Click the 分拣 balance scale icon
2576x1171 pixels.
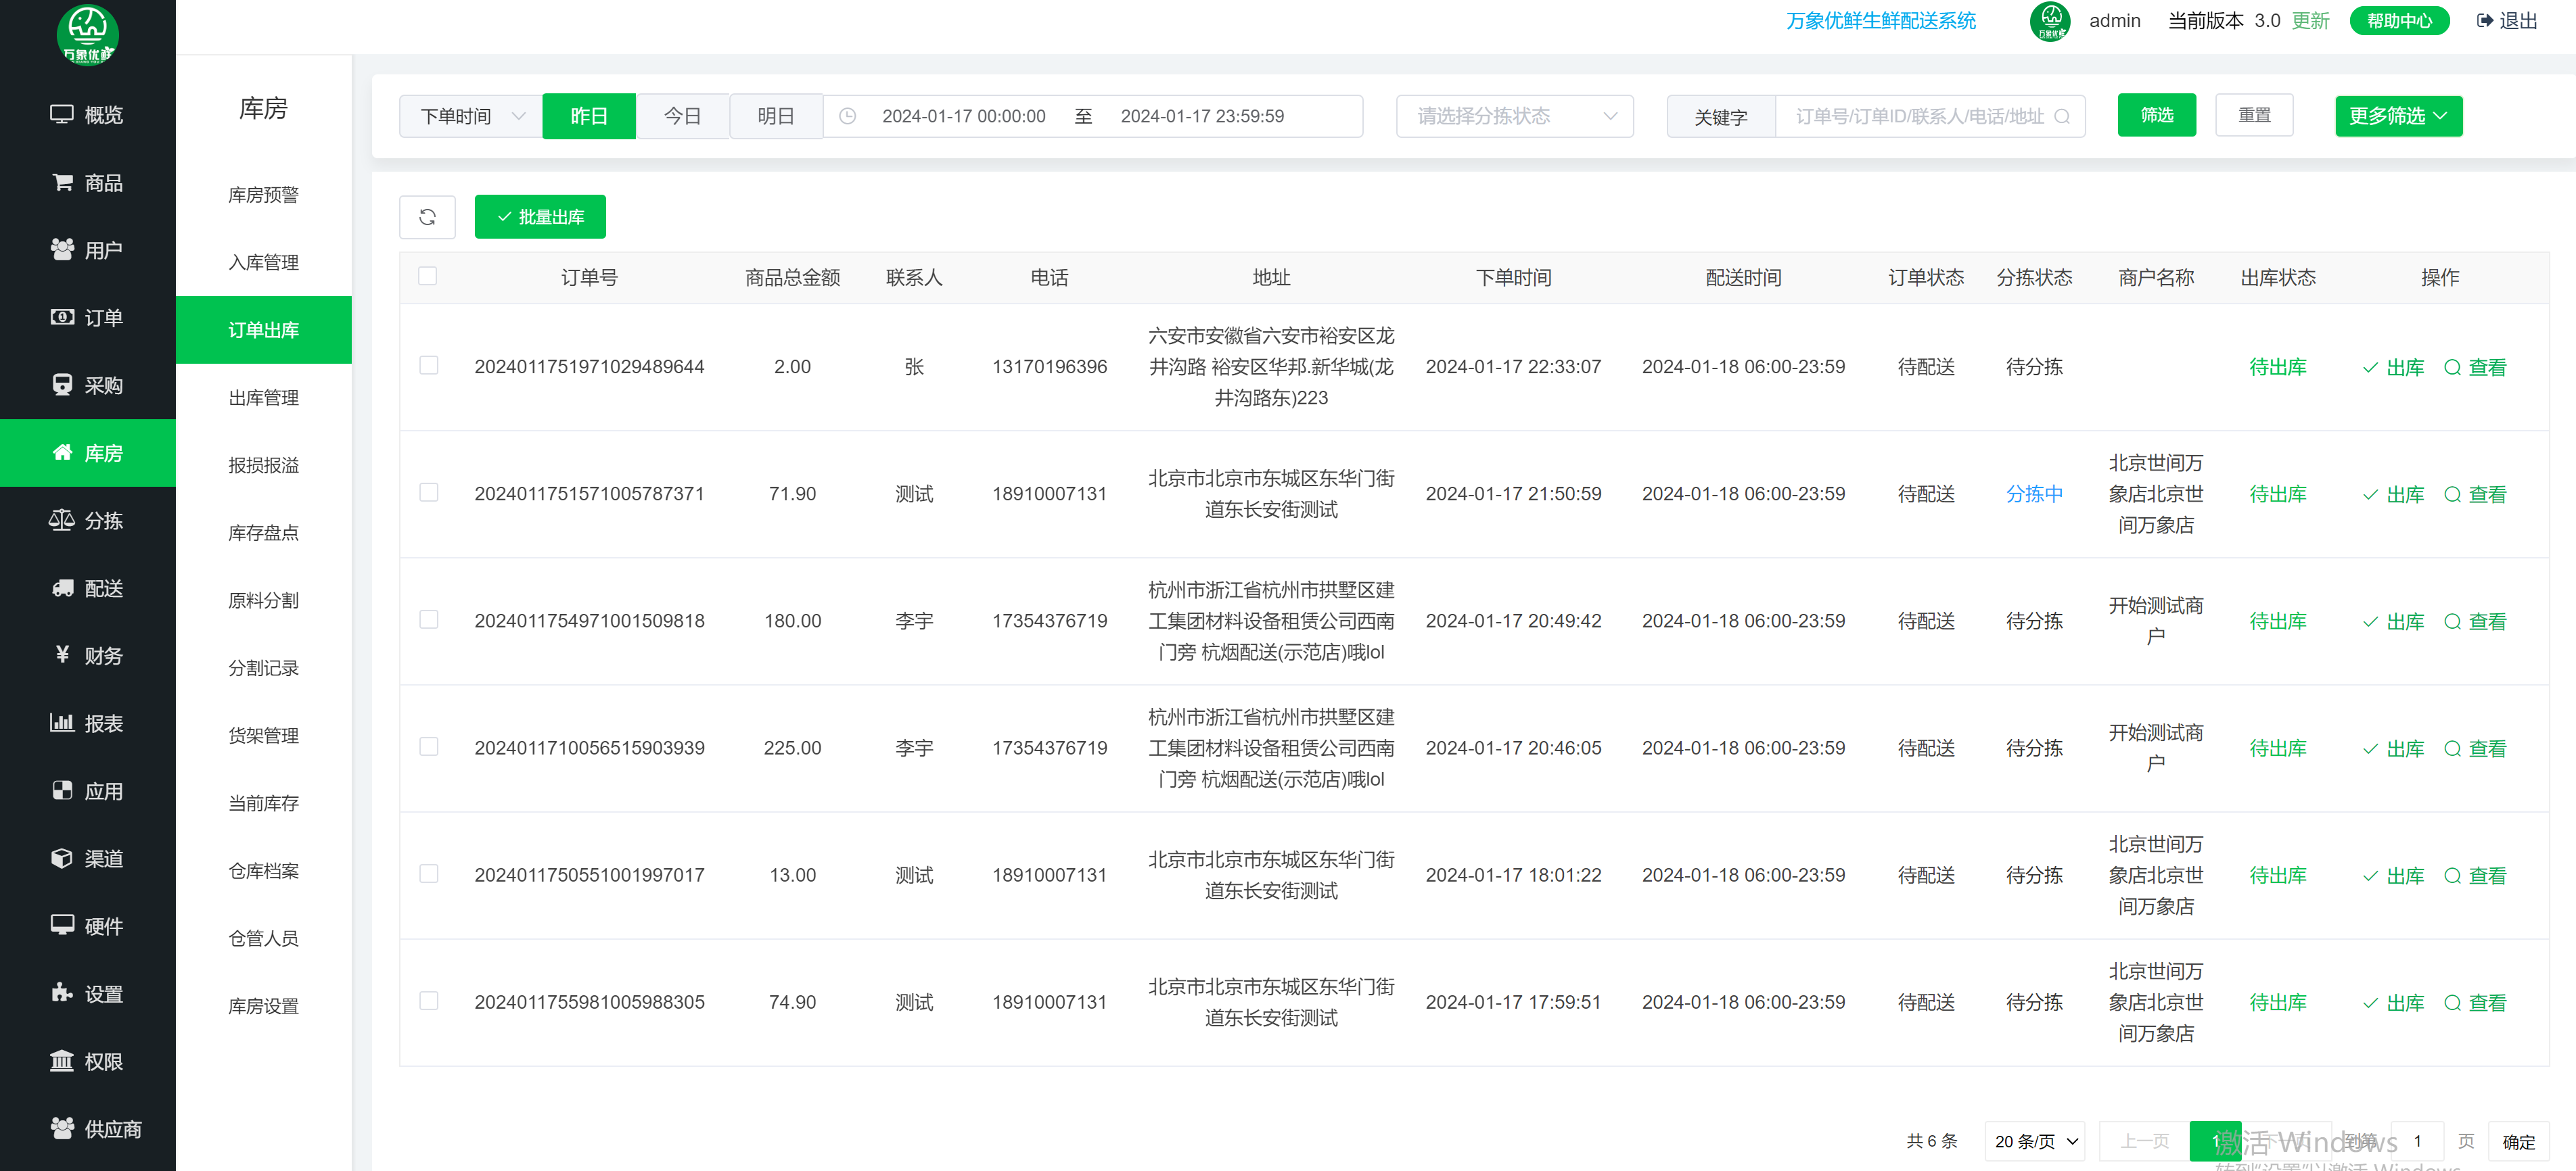62,519
